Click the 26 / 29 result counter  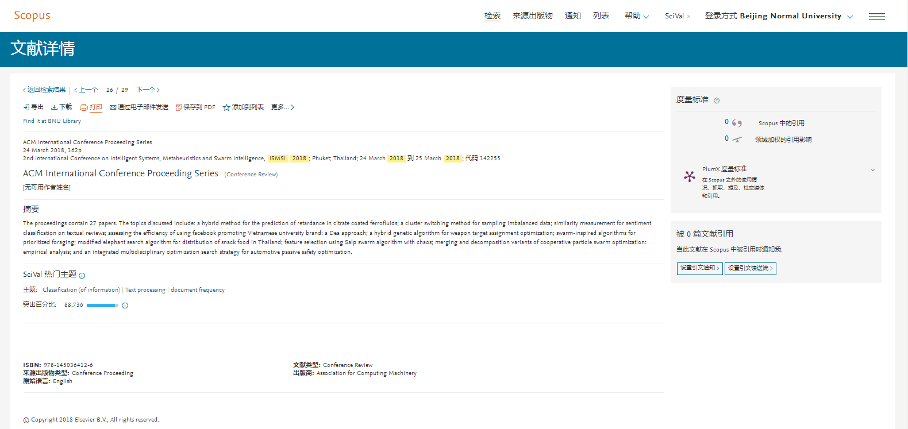click(117, 90)
